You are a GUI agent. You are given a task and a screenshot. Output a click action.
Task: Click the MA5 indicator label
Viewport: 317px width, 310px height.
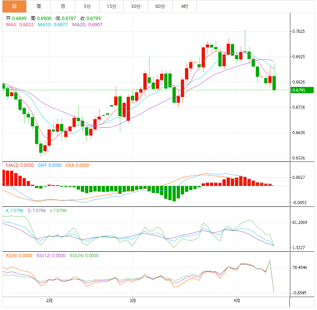pos(20,25)
